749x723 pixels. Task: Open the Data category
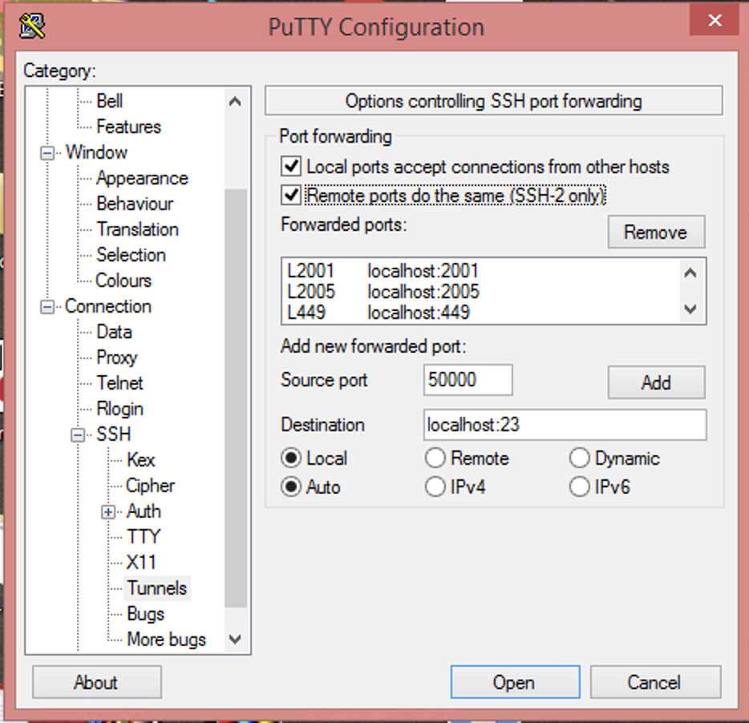point(114,332)
